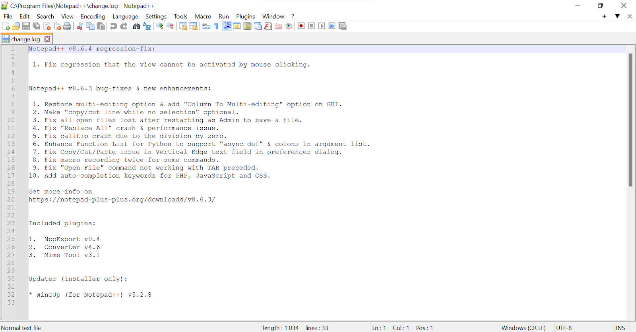Click the Save recorded macro icon
636x332 pixels.
pyautogui.click(x=342, y=26)
